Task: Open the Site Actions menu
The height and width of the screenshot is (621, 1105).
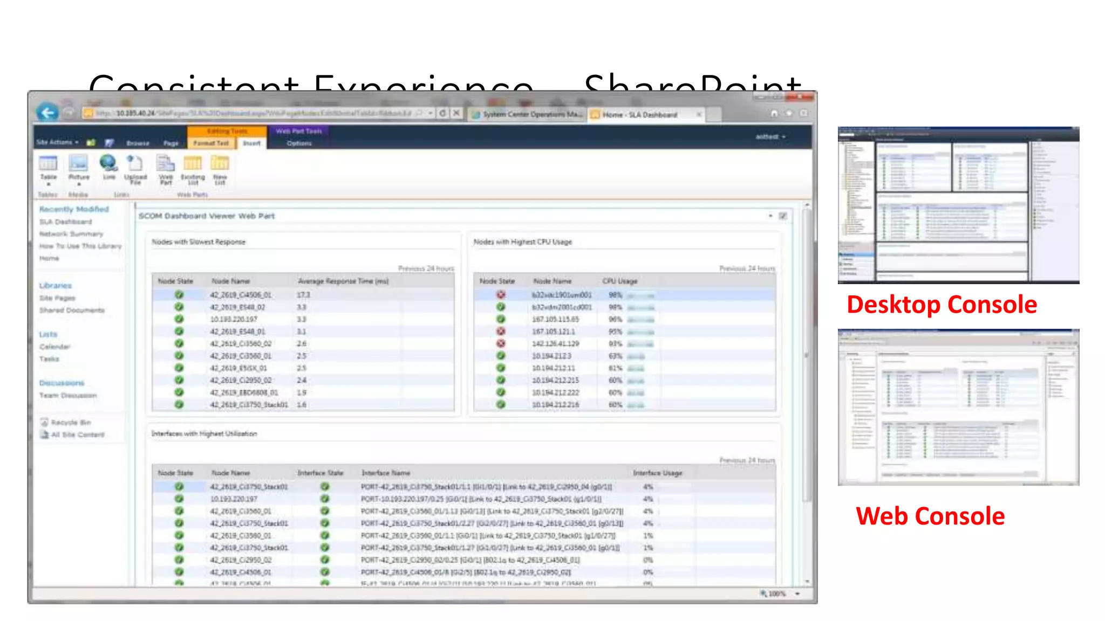Action: click(58, 142)
